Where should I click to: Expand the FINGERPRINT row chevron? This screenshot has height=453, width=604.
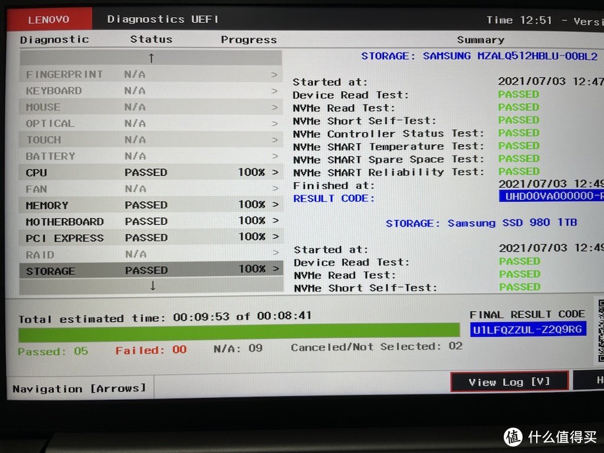(x=274, y=74)
